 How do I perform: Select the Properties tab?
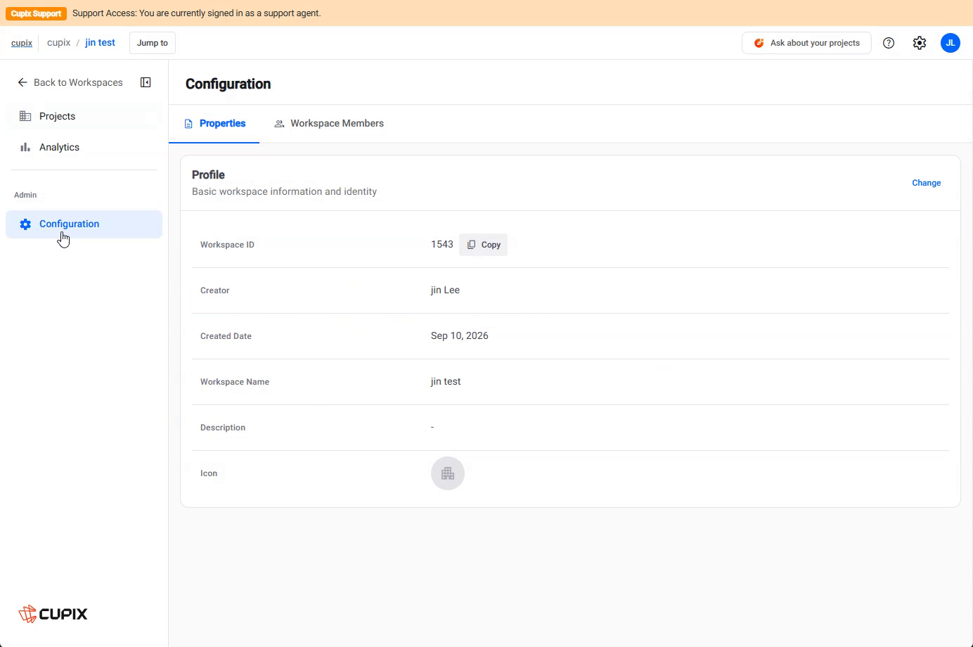[214, 124]
